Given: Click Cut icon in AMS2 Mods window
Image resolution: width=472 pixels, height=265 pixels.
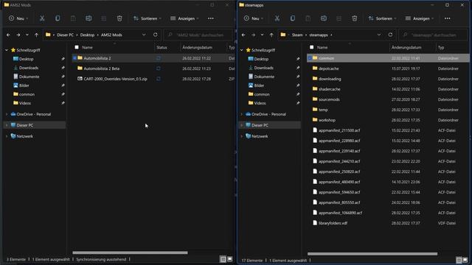Looking at the screenshot, I should (x=42, y=18).
